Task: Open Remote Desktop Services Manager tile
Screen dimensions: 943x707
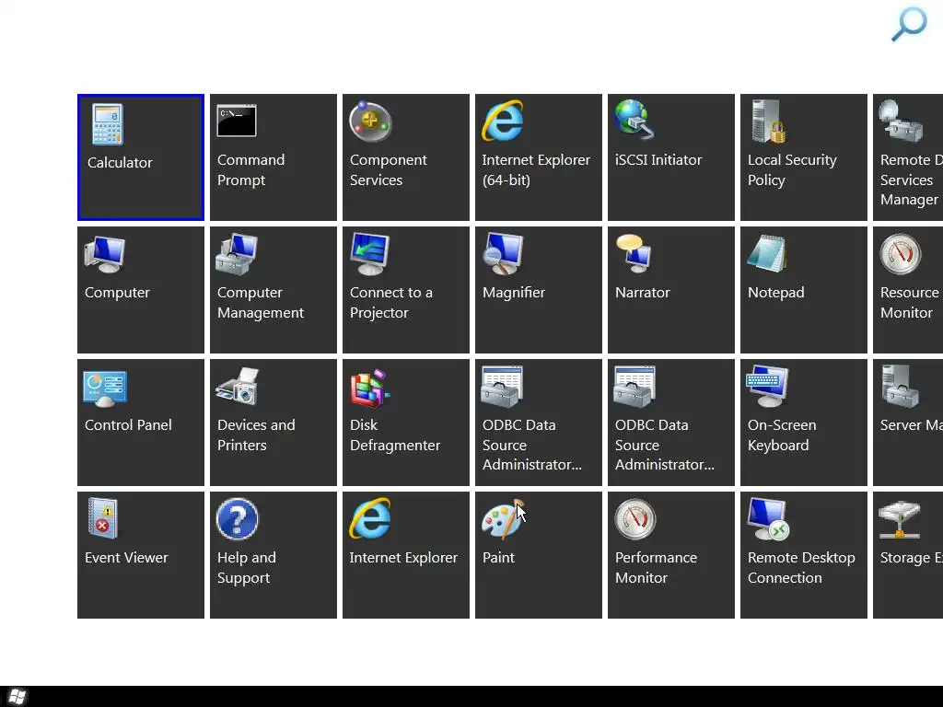Action: tap(908, 157)
